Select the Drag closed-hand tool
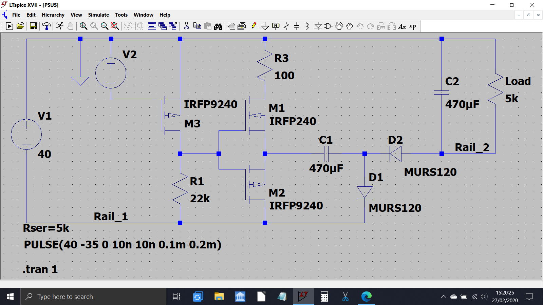The image size is (543, 305). 349,26
